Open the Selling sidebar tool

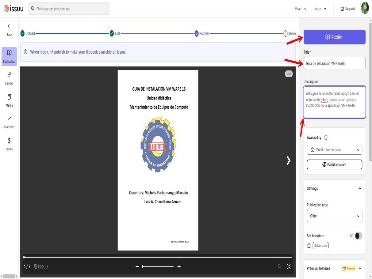coord(9,144)
